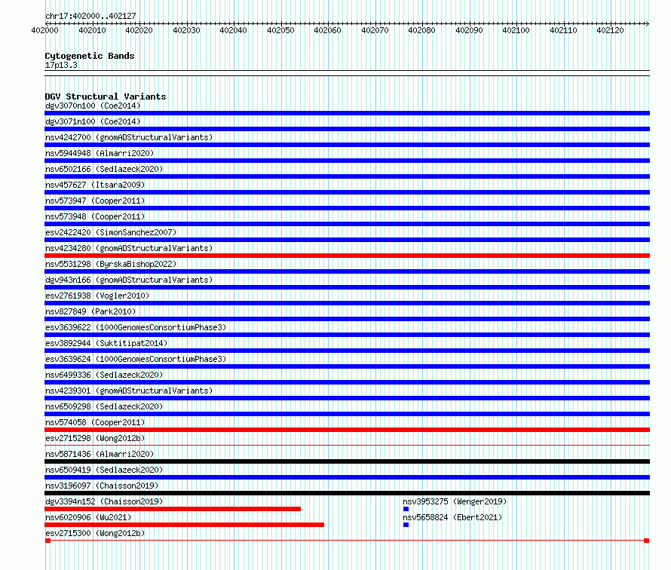
Task: Click nsv4234280 (gnomADStructuralVariants) label
Action: point(129,248)
